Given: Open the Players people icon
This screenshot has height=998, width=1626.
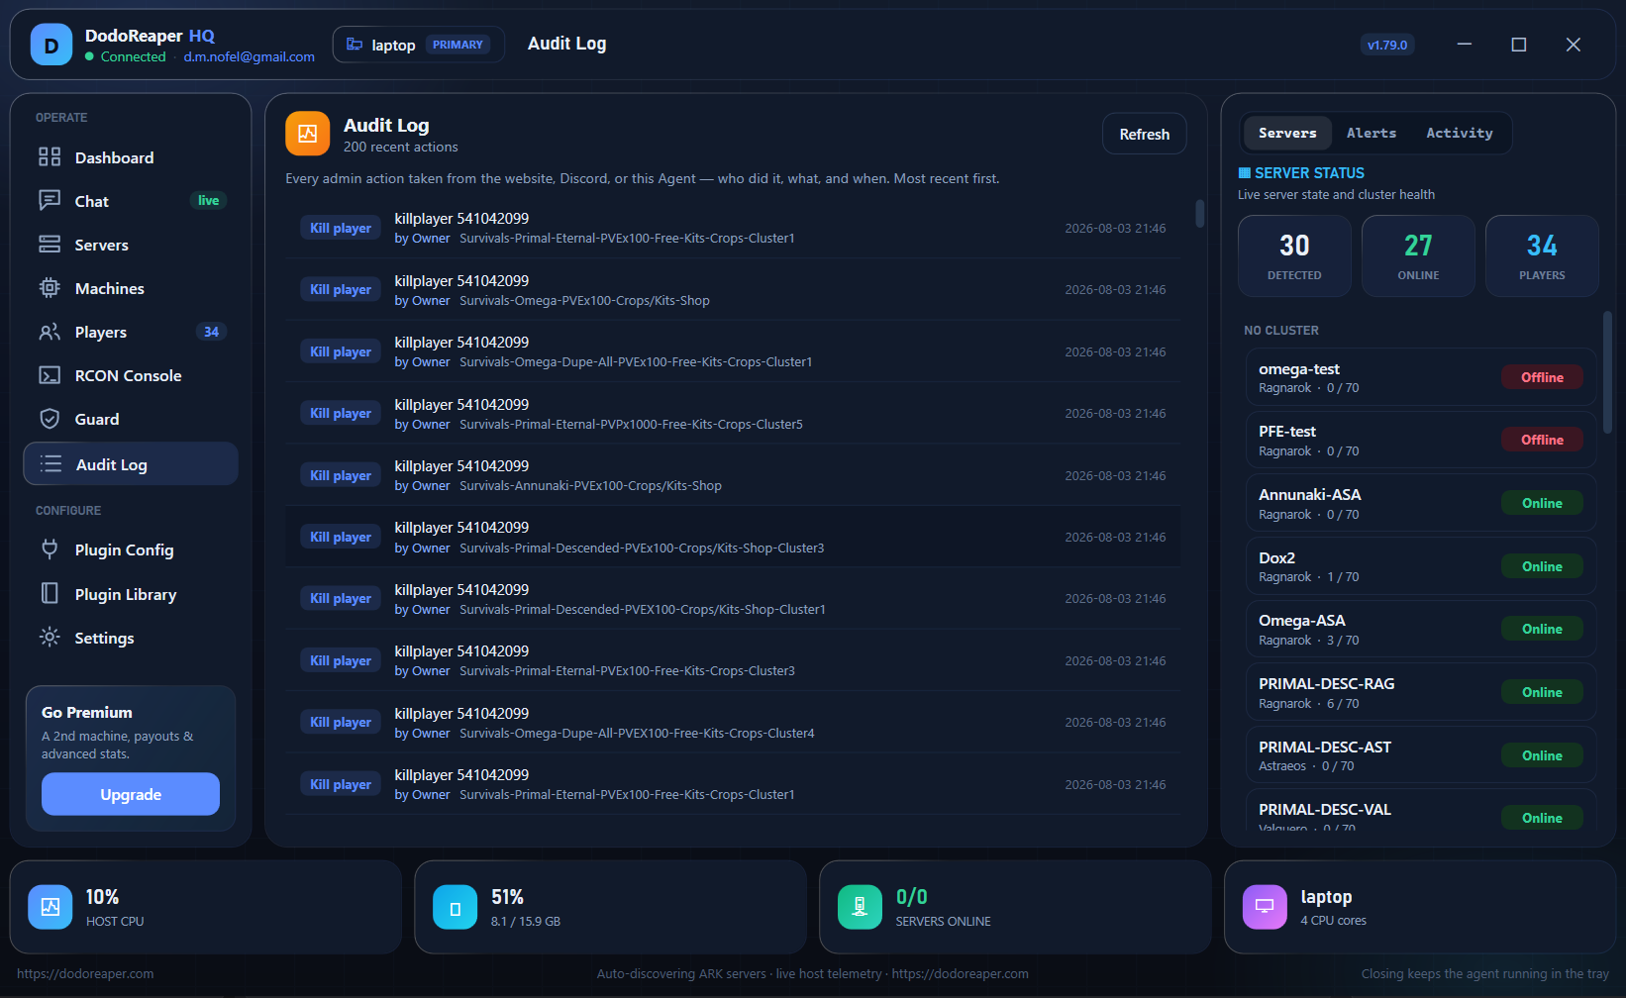Looking at the screenshot, I should 50,332.
